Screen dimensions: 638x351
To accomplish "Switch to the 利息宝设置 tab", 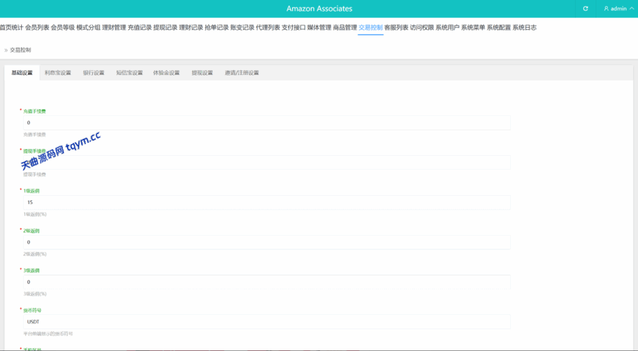I will pyautogui.click(x=58, y=72).
